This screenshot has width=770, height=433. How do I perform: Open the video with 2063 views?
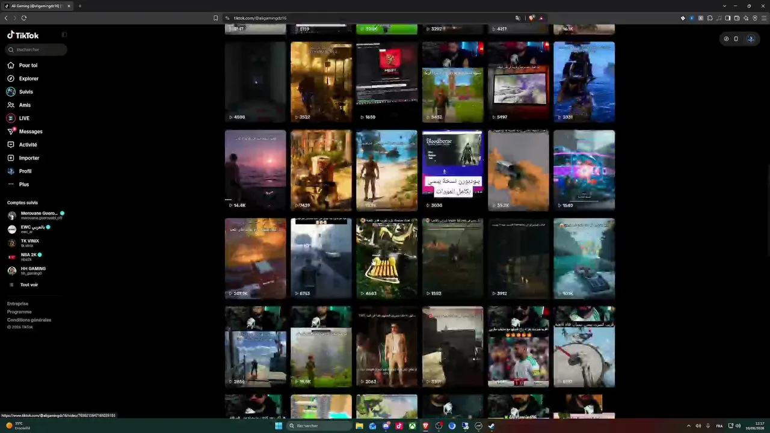387,347
